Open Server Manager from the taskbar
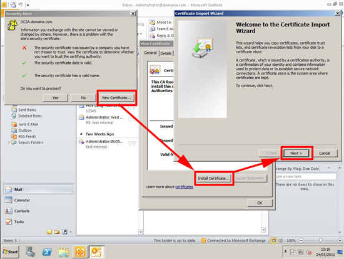344x259 pixels. coord(31,251)
